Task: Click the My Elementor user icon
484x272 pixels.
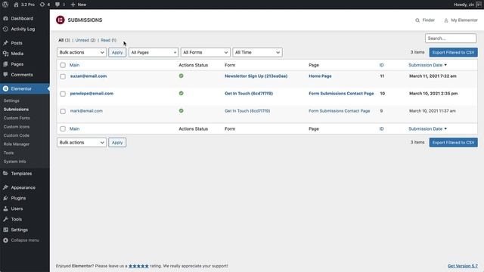Action: (x=446, y=20)
